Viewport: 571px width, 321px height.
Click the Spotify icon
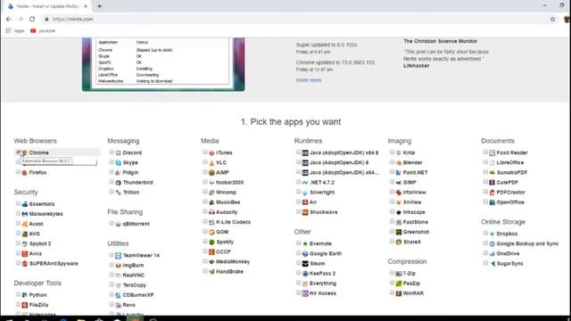211,242
